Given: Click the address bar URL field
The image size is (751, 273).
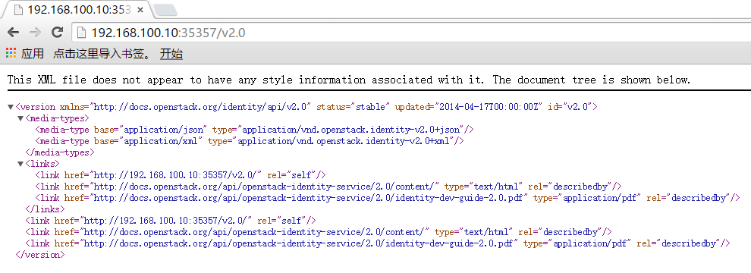Looking at the screenshot, I should [412, 33].
